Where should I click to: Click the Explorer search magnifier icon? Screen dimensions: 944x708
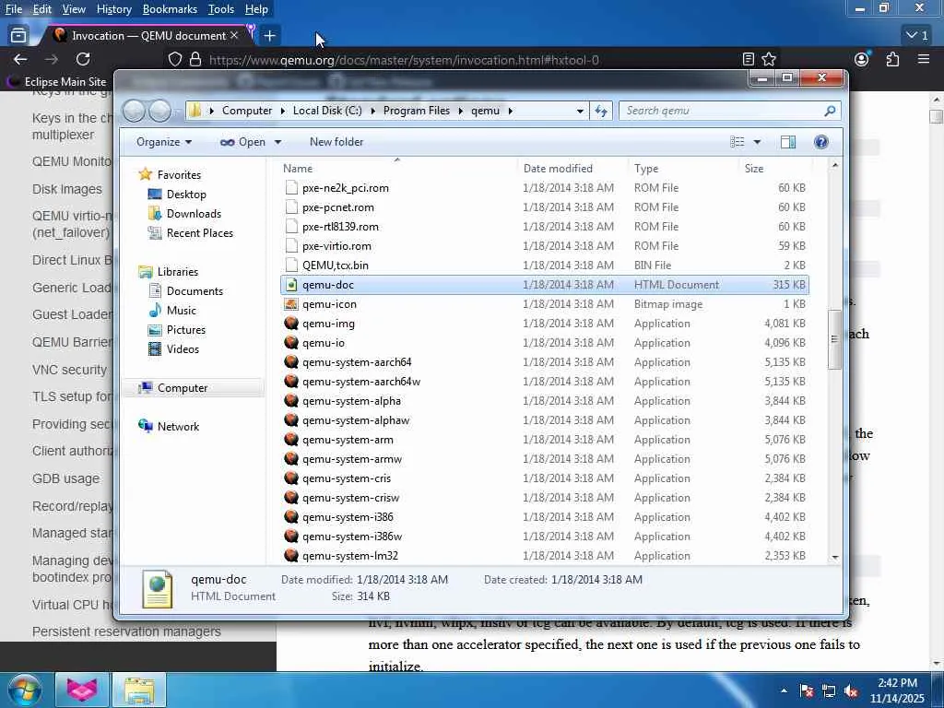[830, 111]
